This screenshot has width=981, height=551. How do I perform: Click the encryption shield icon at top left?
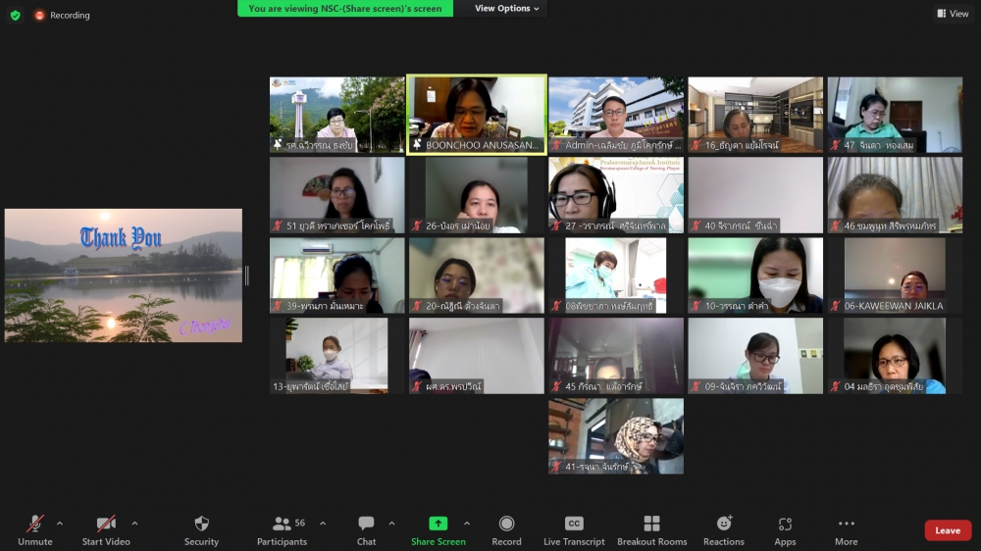(x=15, y=15)
